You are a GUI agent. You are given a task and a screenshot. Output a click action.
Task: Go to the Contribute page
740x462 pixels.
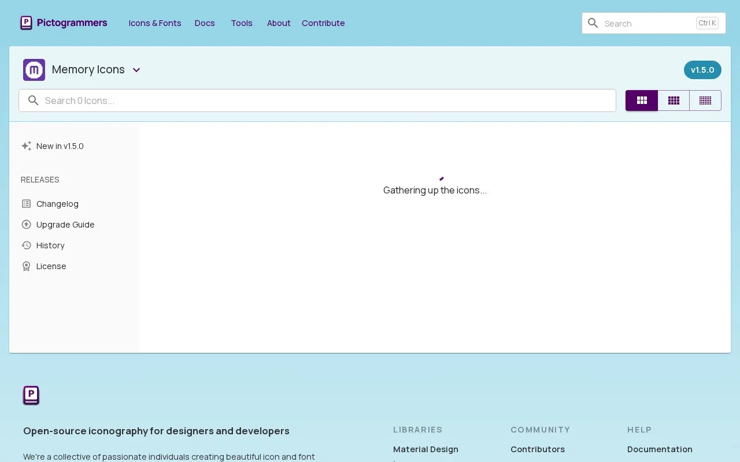click(323, 23)
